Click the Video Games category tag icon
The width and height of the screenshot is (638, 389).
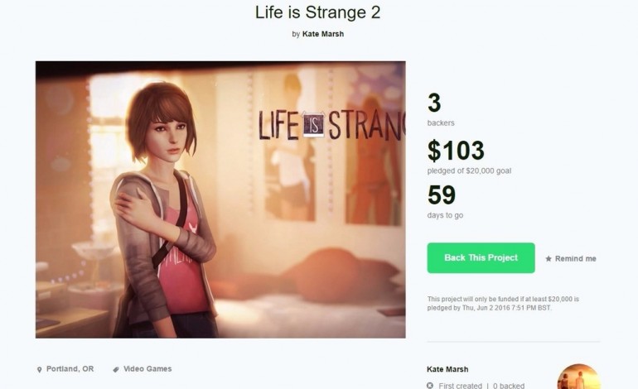116,369
